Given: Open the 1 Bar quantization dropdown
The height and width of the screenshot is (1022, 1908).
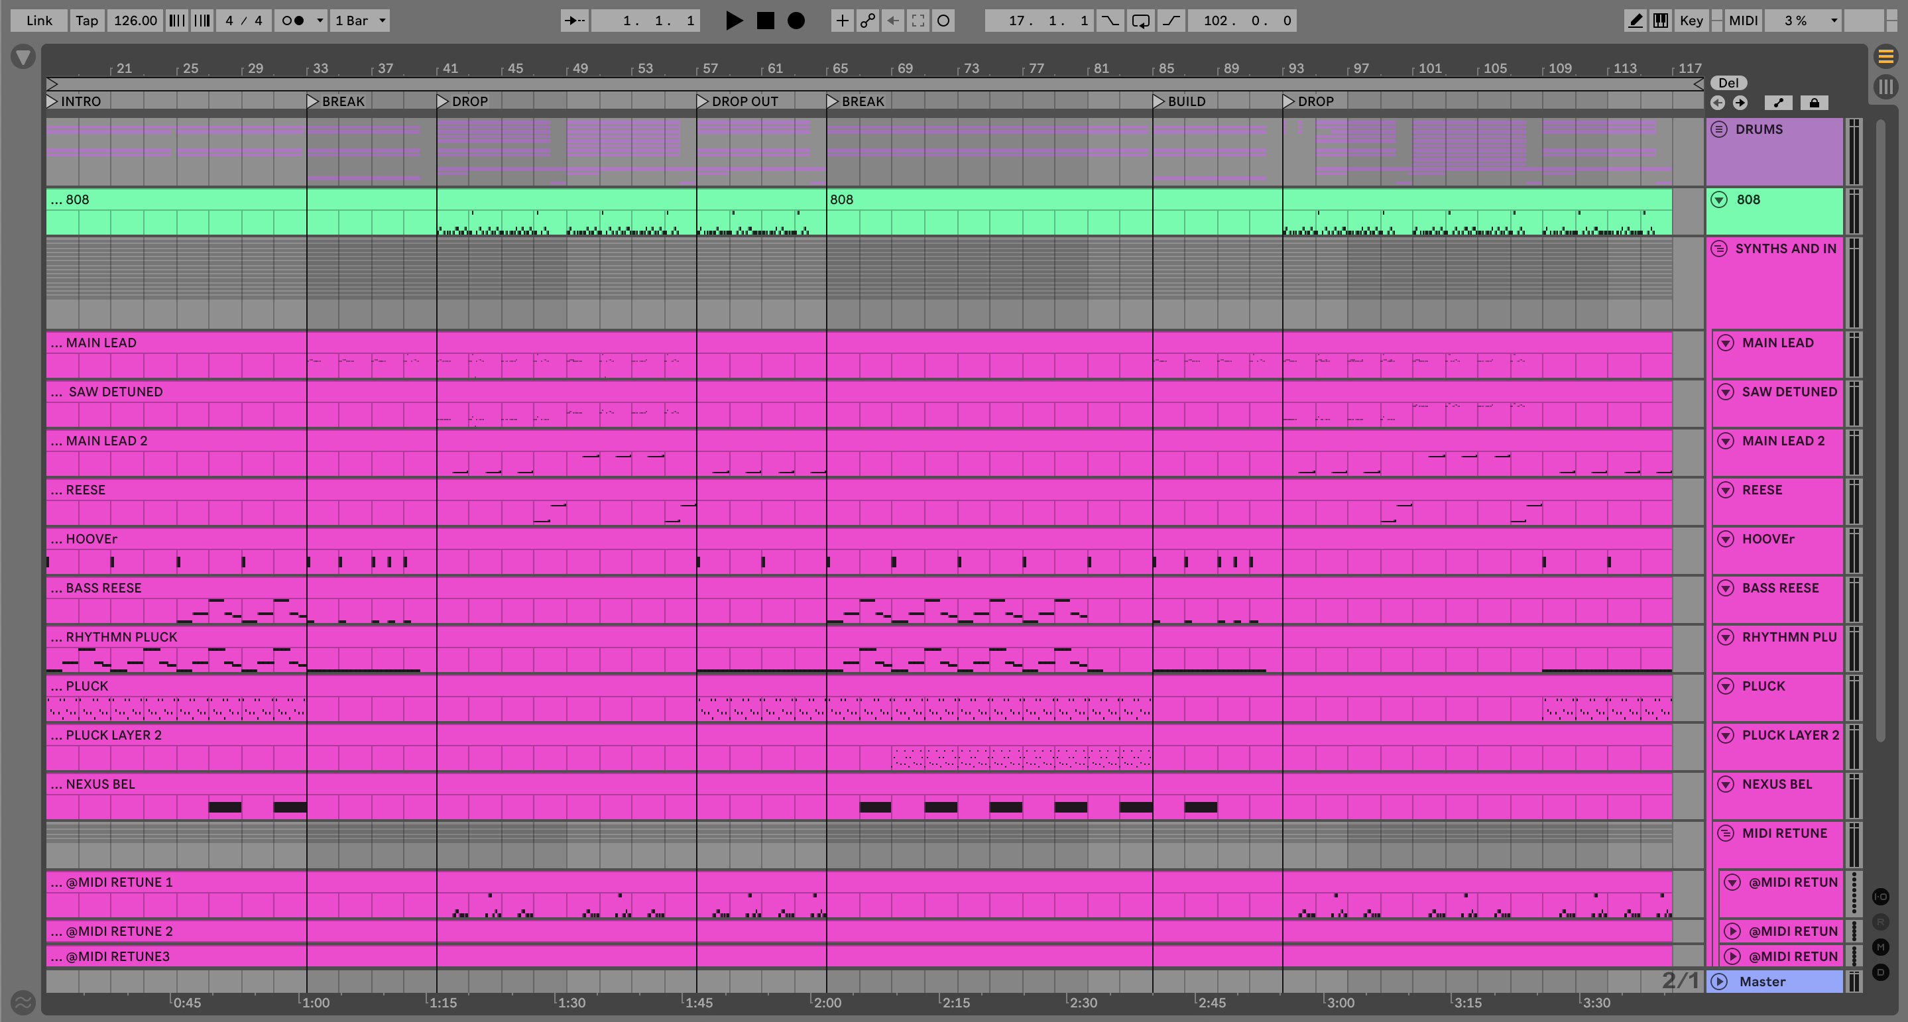Looking at the screenshot, I should tap(360, 21).
